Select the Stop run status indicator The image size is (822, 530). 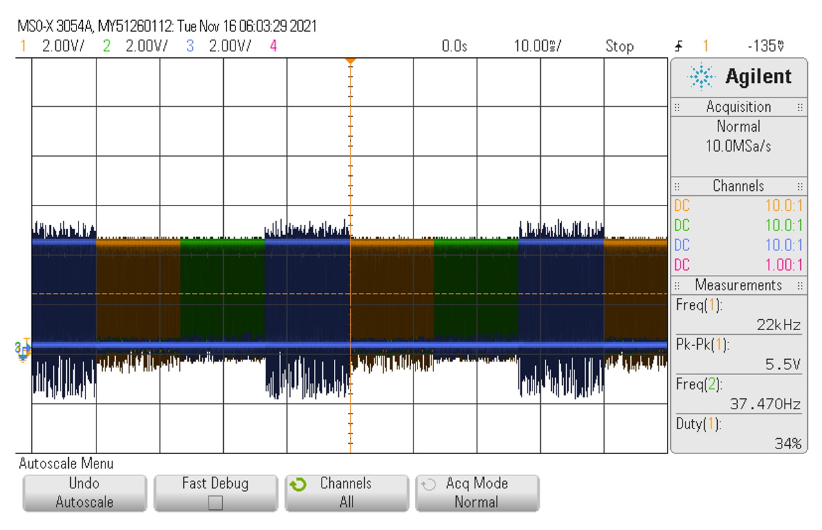point(619,46)
